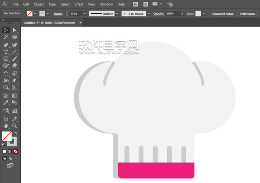Select the Eyedropper tool
Viewport: 260px width, 183px height.
(6, 103)
